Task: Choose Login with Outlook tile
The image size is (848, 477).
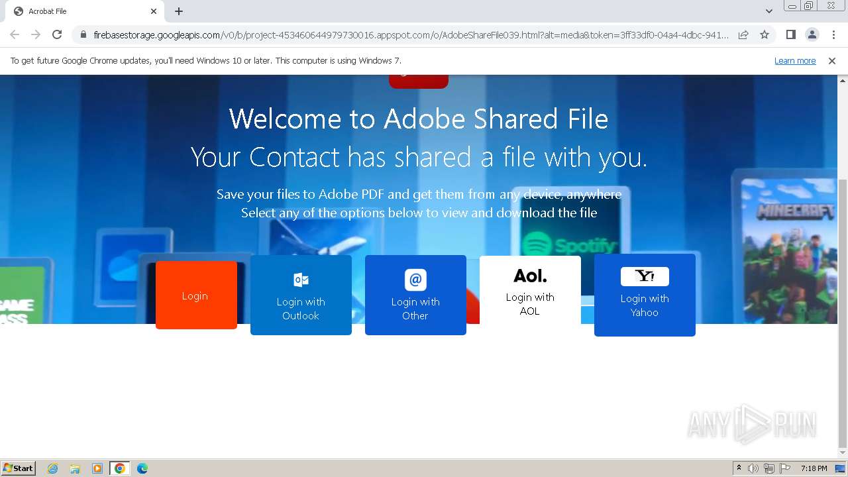Action: [x=301, y=295]
